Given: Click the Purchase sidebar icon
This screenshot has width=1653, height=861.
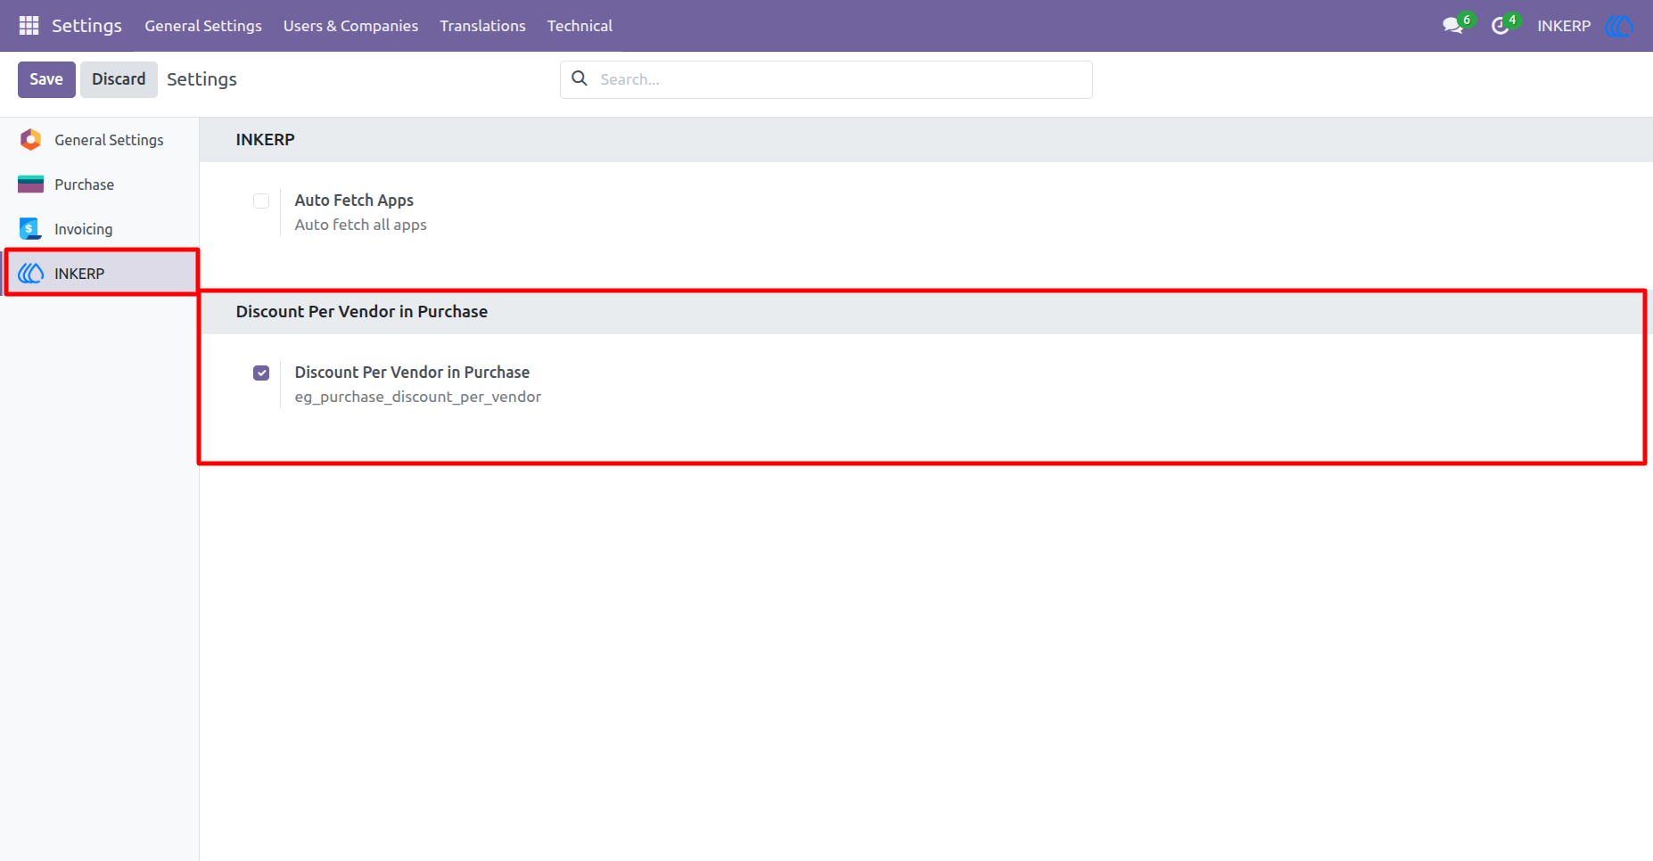Looking at the screenshot, I should point(31,184).
